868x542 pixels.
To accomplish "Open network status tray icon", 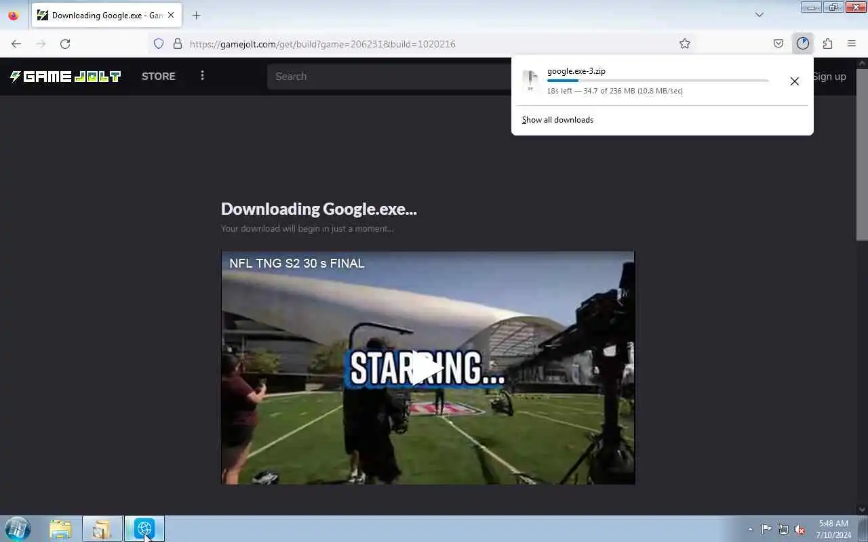I will 783,529.
